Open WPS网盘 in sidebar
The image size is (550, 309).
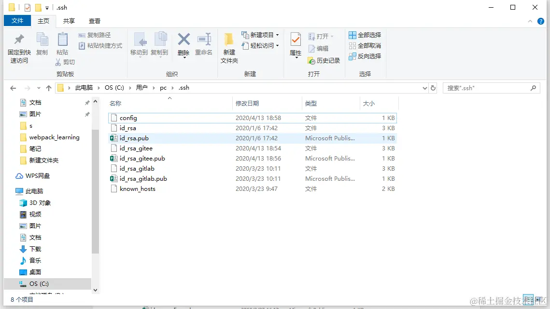click(33, 176)
